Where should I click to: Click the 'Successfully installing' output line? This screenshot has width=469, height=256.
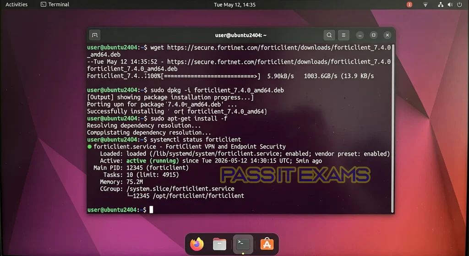[177, 112]
